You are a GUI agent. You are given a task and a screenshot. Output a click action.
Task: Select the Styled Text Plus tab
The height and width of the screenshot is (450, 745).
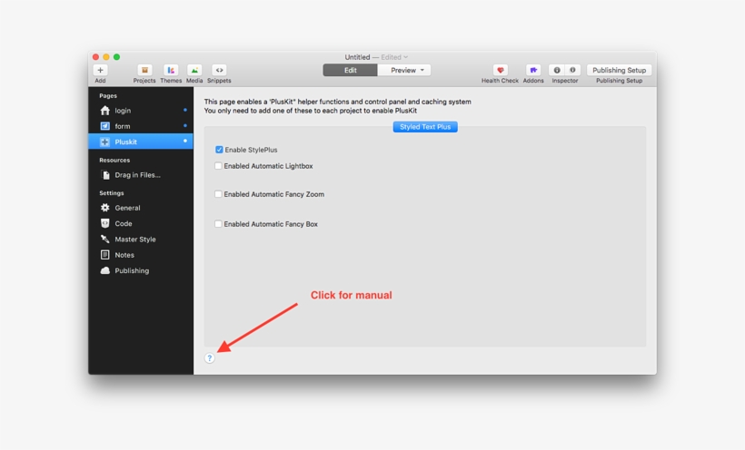(x=425, y=127)
